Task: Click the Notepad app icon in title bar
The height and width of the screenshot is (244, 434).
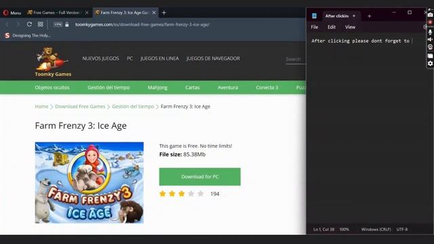Action: pyautogui.click(x=314, y=16)
